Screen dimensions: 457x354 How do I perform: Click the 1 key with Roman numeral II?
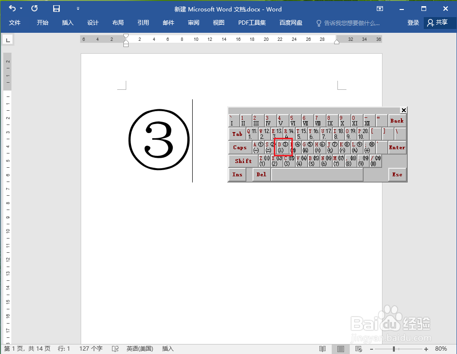tap(246, 121)
